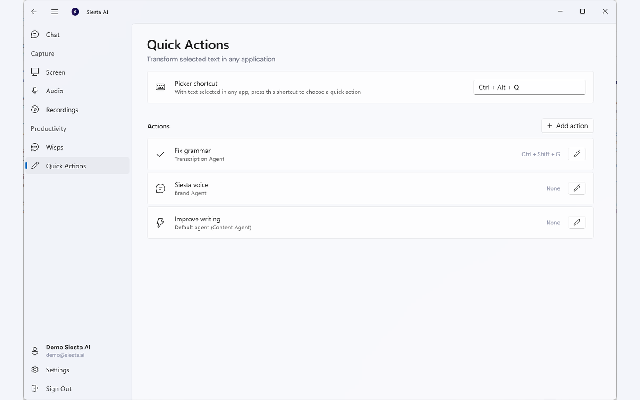640x400 pixels.
Task: Click the Siesta voice action title
Action: click(x=191, y=185)
